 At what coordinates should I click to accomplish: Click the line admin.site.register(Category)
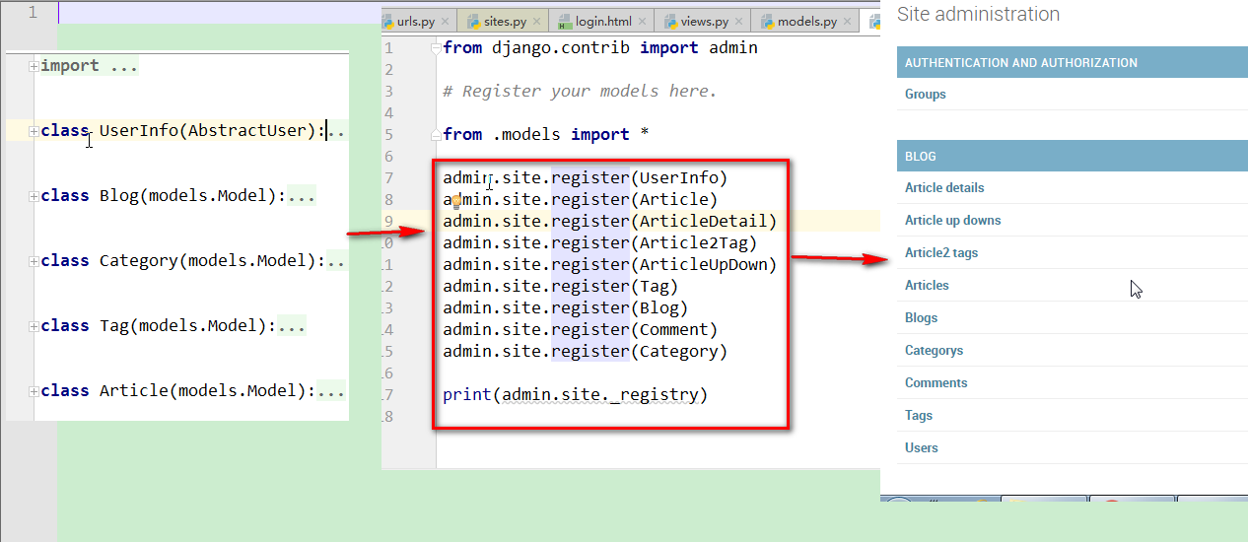tap(585, 352)
